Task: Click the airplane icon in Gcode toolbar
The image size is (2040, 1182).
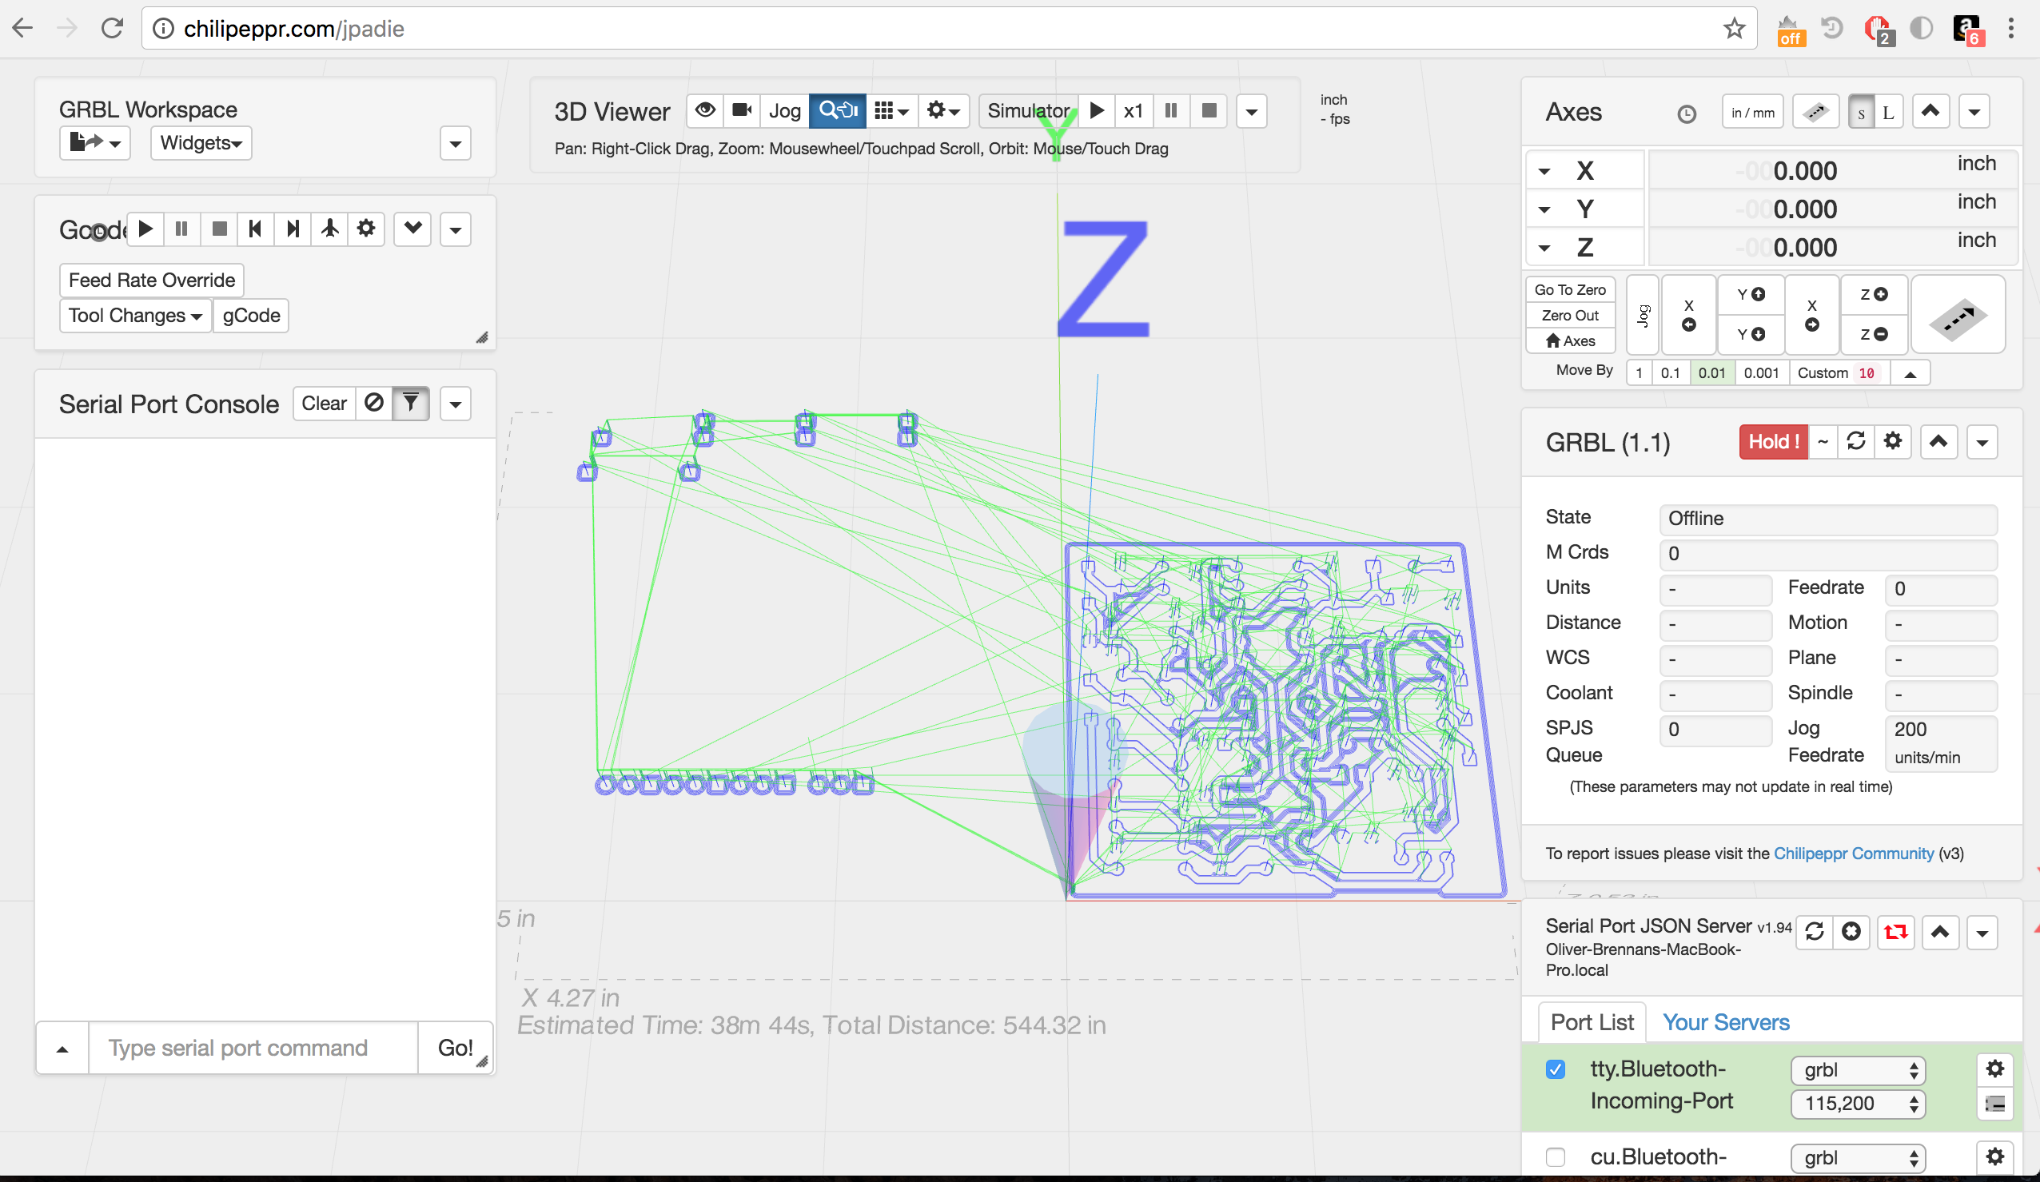Action: (329, 229)
